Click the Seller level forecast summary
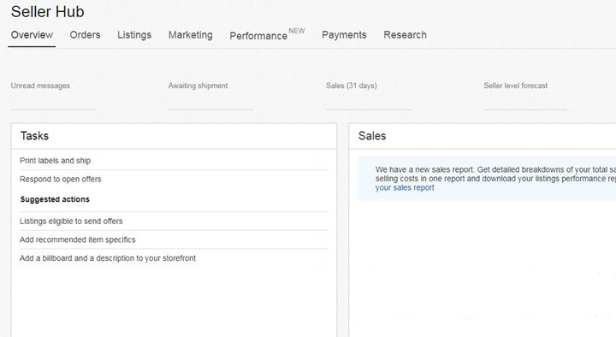The image size is (616, 337). coord(515,86)
